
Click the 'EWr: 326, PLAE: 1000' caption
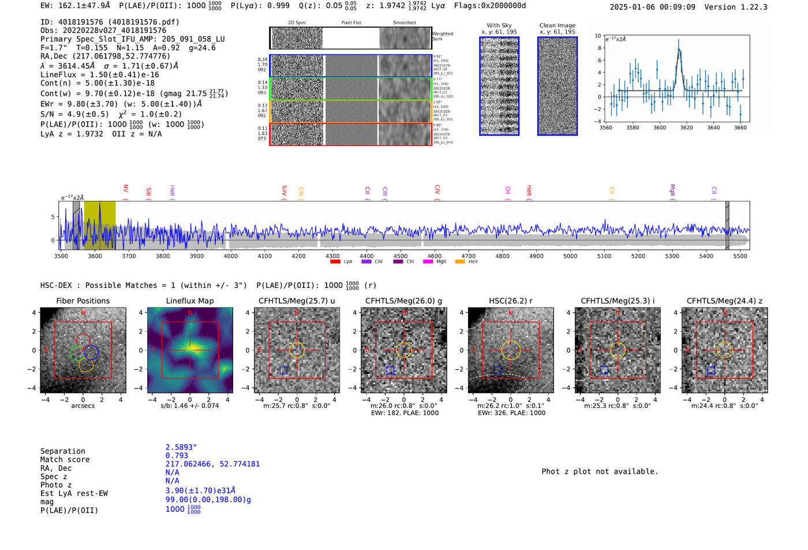[x=511, y=413]
